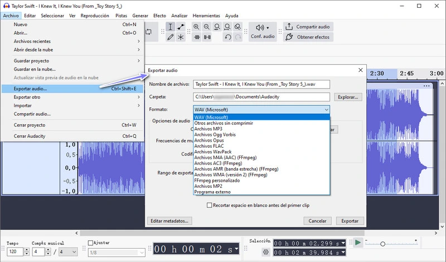Image resolution: width=446 pixels, height=262 pixels.
Task: Open the main time display format arrow
Action: coord(236,249)
